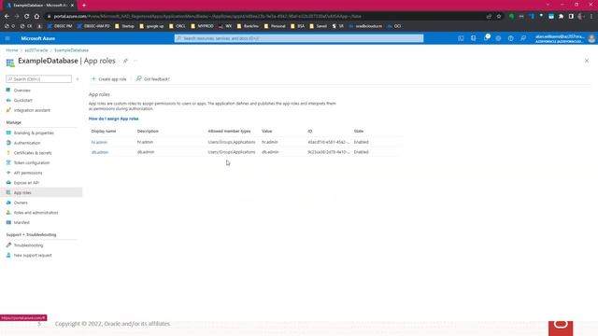Viewport: 598px width, 336px height.
Task: Open Quickstart in the sidebar
Action: click(22, 100)
